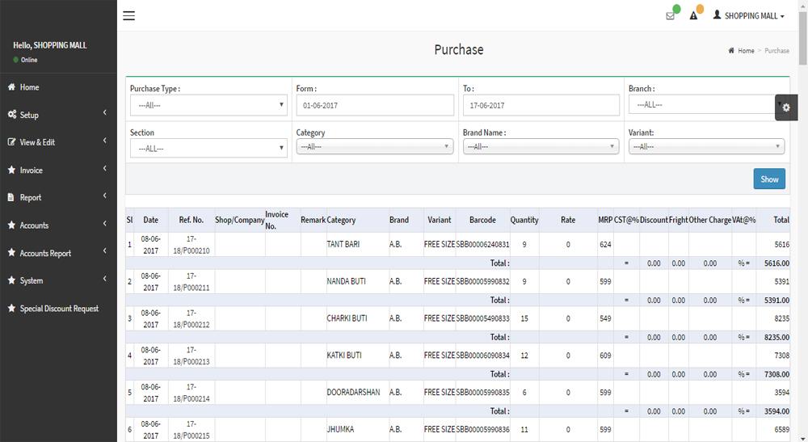Screen dimensions: 808x442
Task: Click the View & Edit pencil icon
Action: point(11,142)
